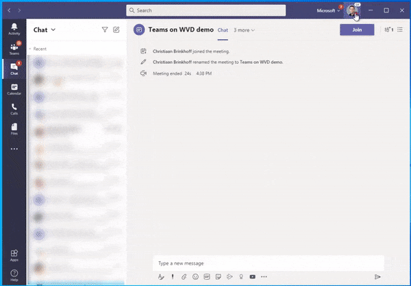Open Files from the left rail

point(14,129)
